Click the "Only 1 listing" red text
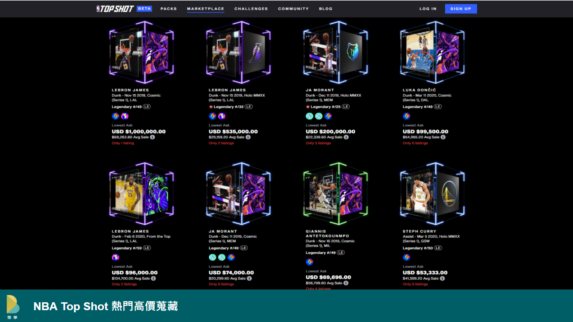Screen dimensions: 573x322 tap(123, 143)
